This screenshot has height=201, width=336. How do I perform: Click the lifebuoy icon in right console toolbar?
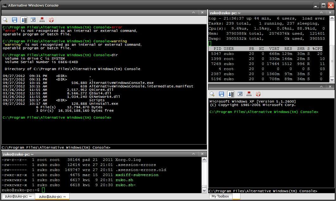258,94
